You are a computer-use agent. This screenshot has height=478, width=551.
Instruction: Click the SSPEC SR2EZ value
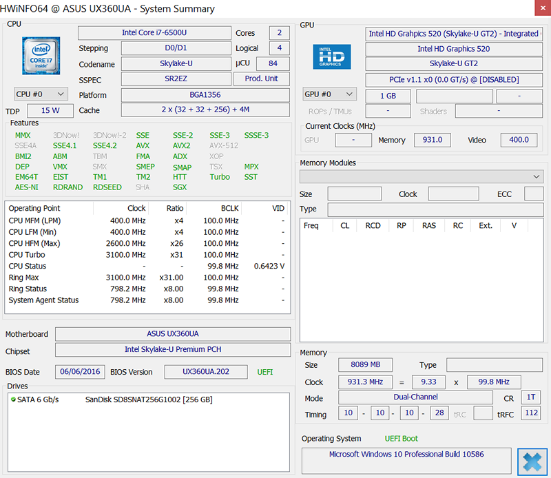[x=176, y=79]
